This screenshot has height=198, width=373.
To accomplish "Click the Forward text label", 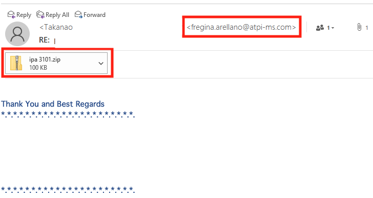I will click(x=94, y=15).
